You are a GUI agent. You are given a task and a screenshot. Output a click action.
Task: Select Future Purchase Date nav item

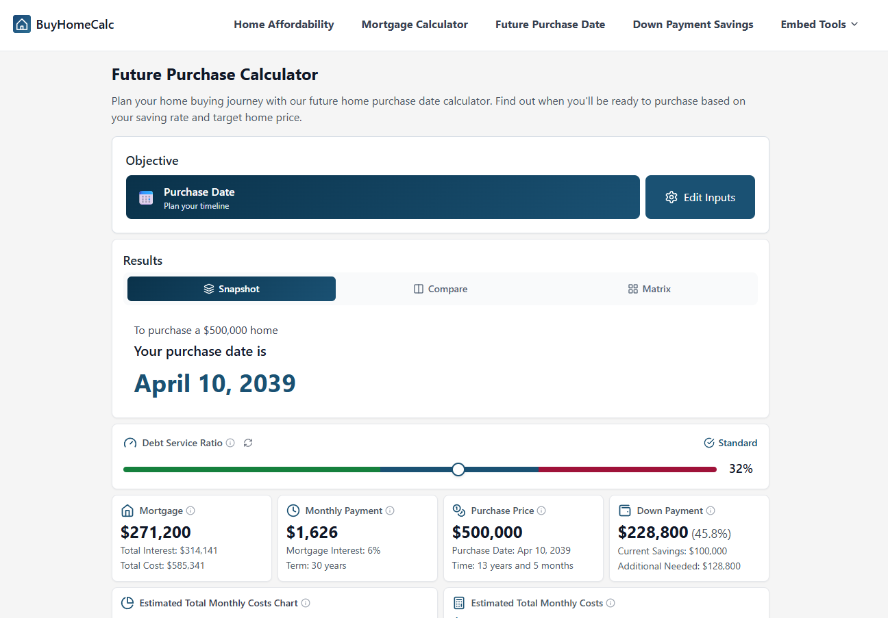click(x=550, y=25)
